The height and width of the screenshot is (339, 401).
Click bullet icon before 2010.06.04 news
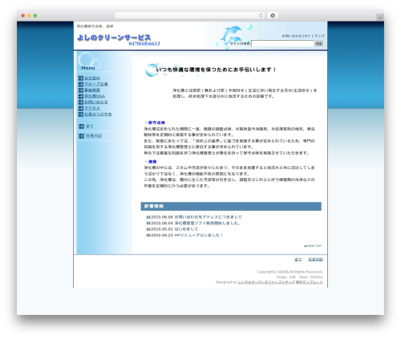(x=148, y=224)
